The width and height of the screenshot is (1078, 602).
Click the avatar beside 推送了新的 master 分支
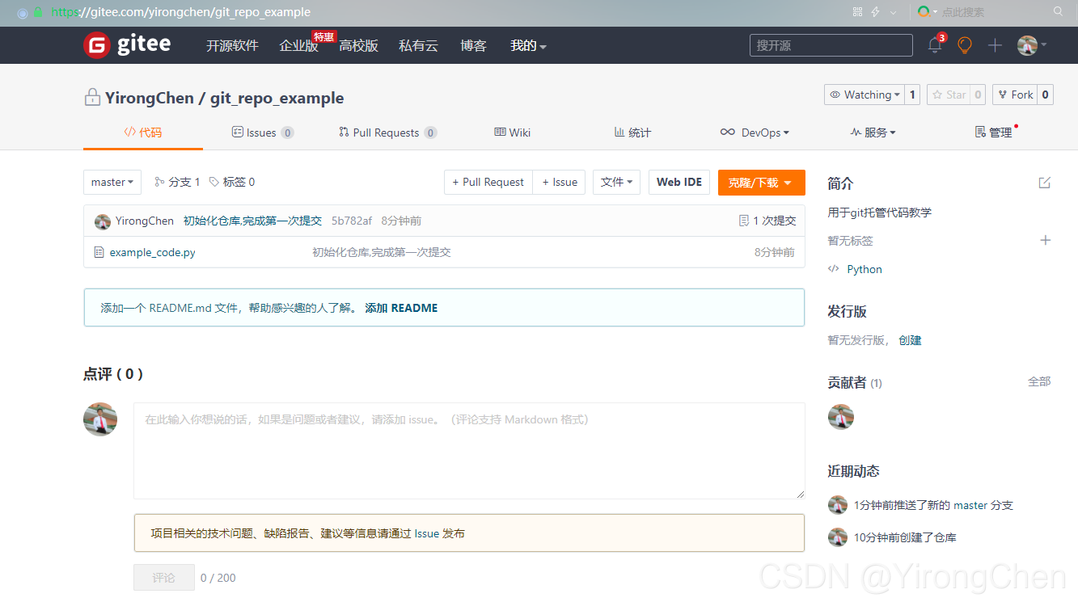[838, 505]
